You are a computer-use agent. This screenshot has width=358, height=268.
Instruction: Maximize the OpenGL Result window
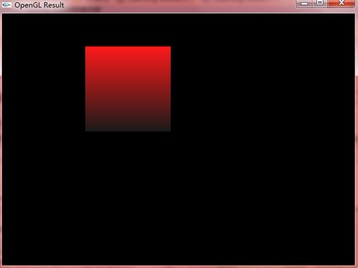[320, 3]
